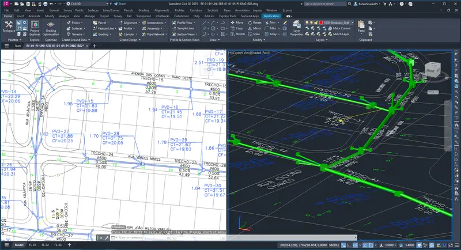This screenshot has width=461, height=250.
Task: Toggle the layer freeze sun icon
Action: 311,22
